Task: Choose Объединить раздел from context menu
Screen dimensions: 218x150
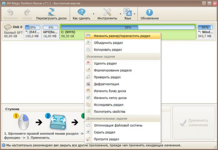Action: [x=123, y=43]
